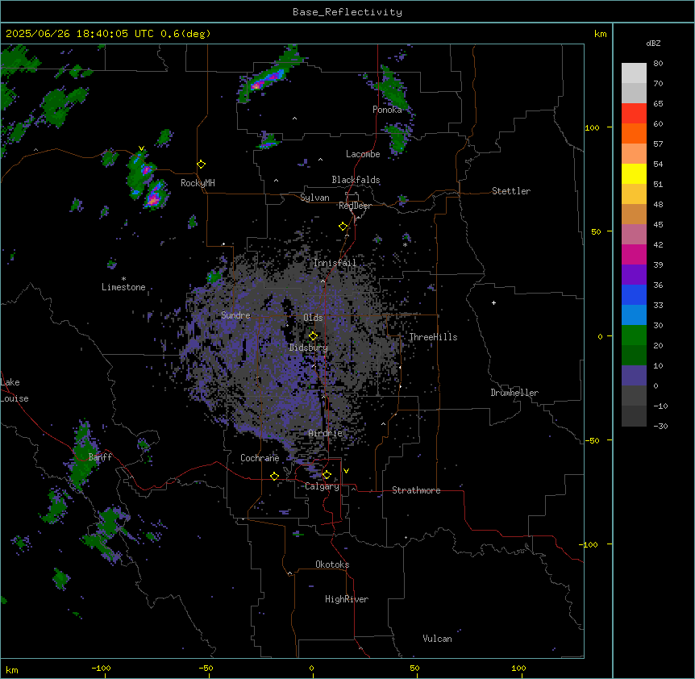
Task: Click the white plus marker north of Drumheller
Action: tap(493, 302)
